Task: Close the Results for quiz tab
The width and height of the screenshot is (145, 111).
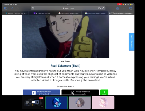Action: click(110, 13)
